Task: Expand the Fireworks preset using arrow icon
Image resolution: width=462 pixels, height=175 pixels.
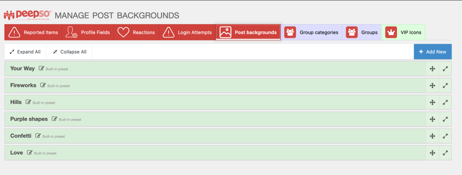Action: click(445, 85)
